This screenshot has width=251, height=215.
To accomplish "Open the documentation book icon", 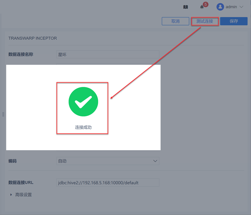I will click(x=185, y=7).
